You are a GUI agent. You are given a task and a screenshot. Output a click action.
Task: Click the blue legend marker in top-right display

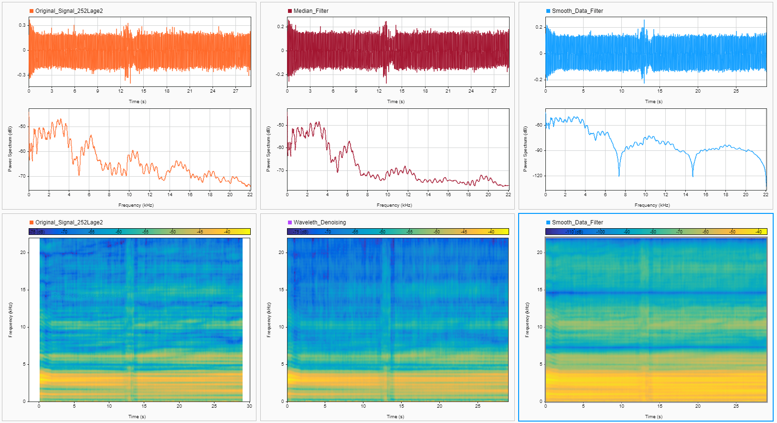pyautogui.click(x=548, y=11)
